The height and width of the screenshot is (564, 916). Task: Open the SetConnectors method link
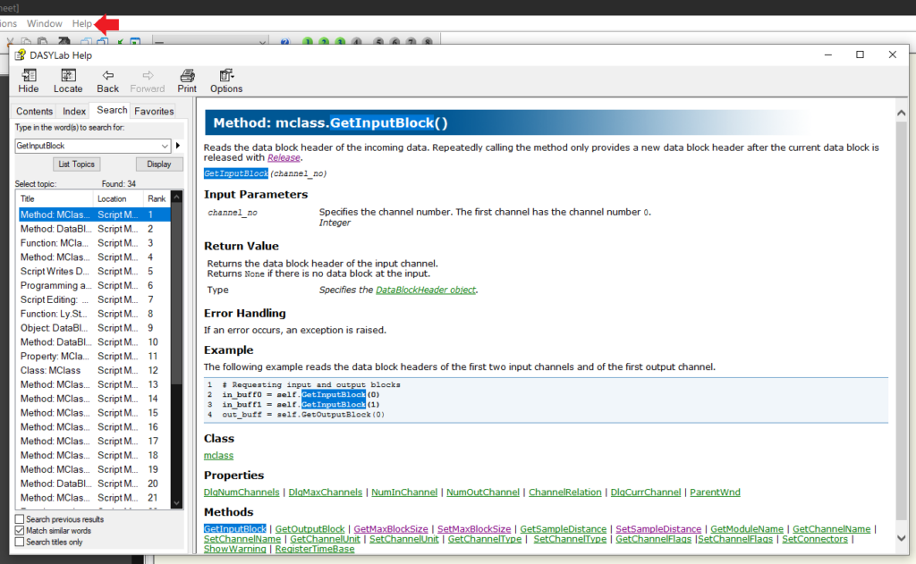point(815,539)
